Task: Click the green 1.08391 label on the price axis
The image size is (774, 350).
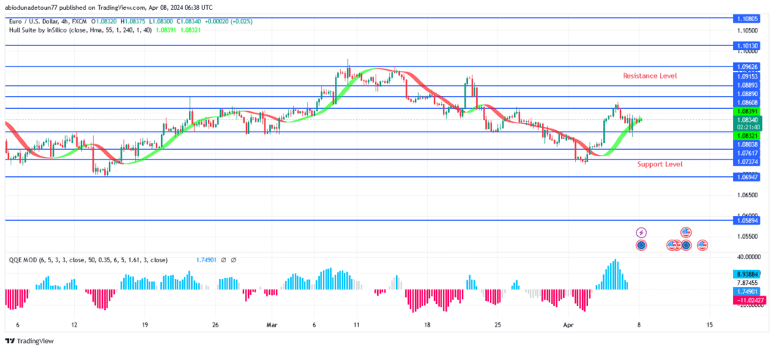Action: (x=748, y=112)
